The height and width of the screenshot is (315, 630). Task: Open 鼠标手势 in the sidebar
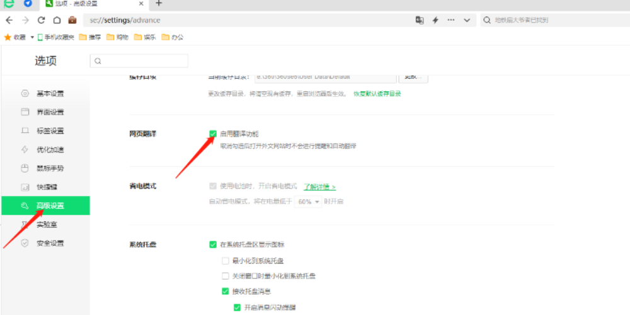[x=45, y=168]
